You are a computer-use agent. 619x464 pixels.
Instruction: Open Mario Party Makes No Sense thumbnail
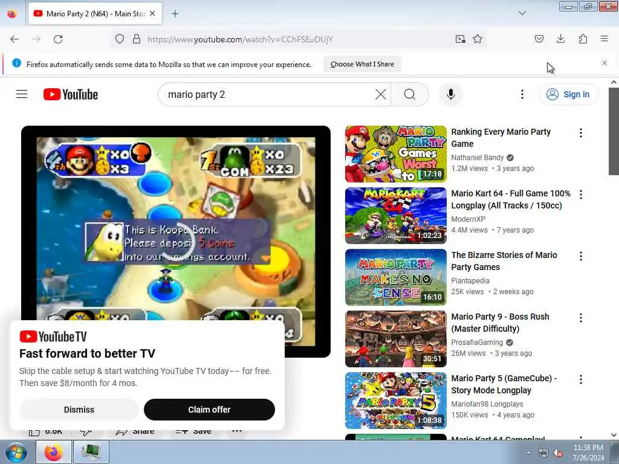[395, 277]
